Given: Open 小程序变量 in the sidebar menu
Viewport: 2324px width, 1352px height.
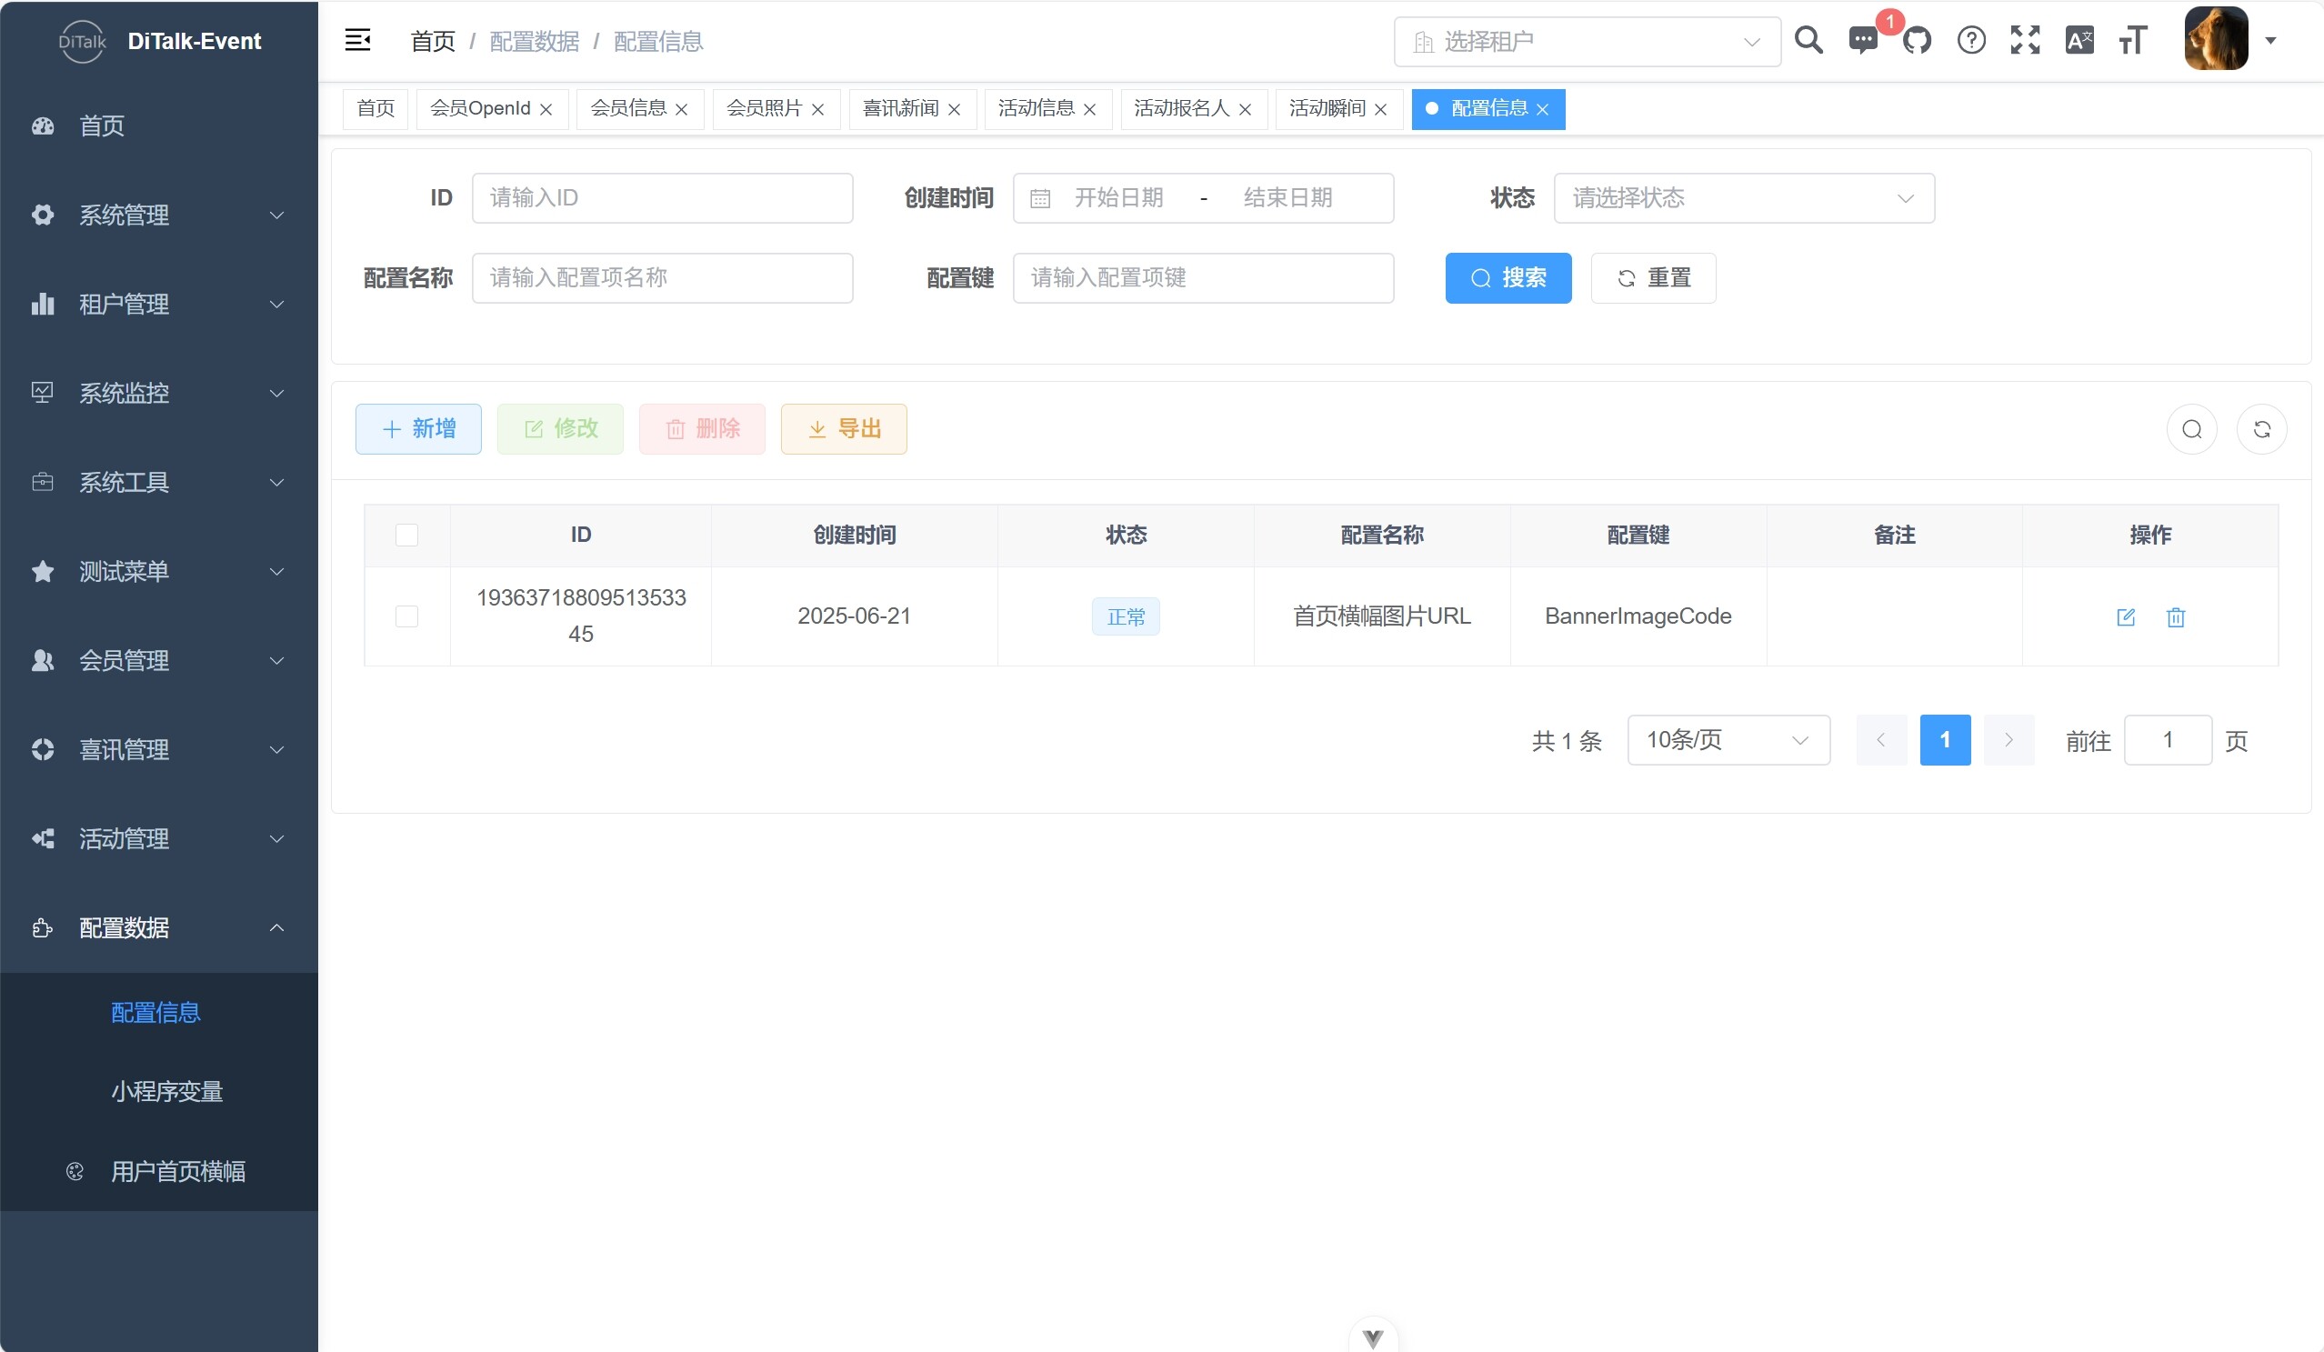Looking at the screenshot, I should click(x=167, y=1092).
